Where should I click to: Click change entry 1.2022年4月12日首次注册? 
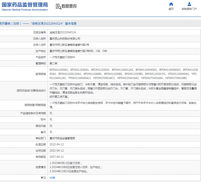tap(66, 163)
